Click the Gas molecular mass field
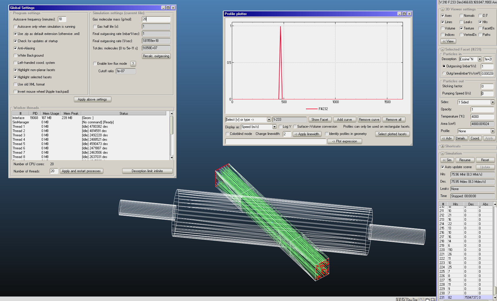 (x=156, y=19)
